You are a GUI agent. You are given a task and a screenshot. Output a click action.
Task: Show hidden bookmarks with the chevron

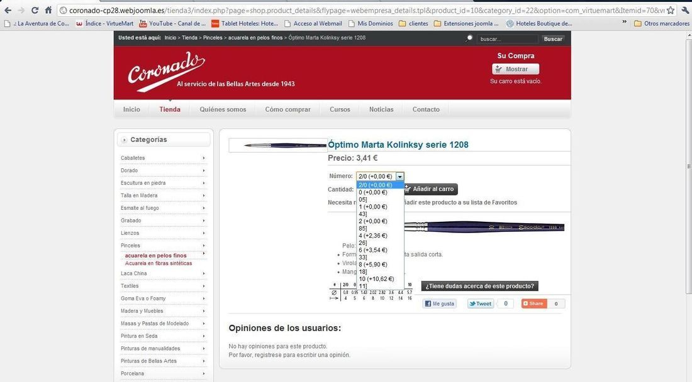(624, 22)
